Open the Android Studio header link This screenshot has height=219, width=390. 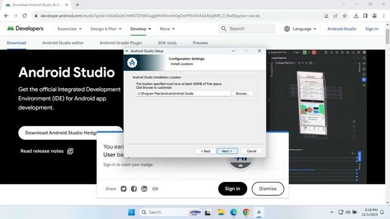coord(341,29)
